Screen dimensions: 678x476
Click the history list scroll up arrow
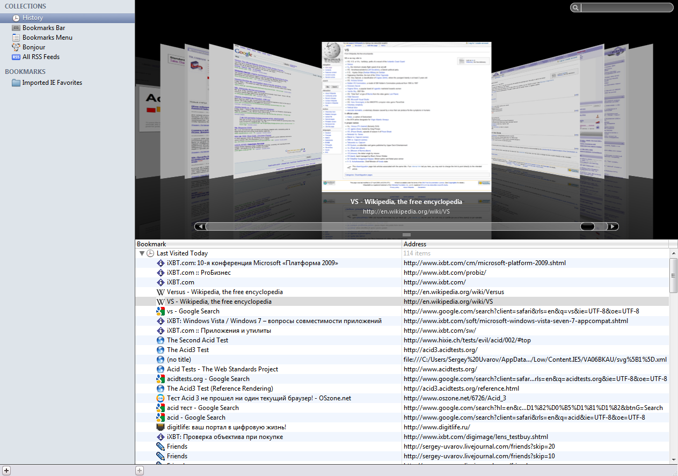(673, 253)
